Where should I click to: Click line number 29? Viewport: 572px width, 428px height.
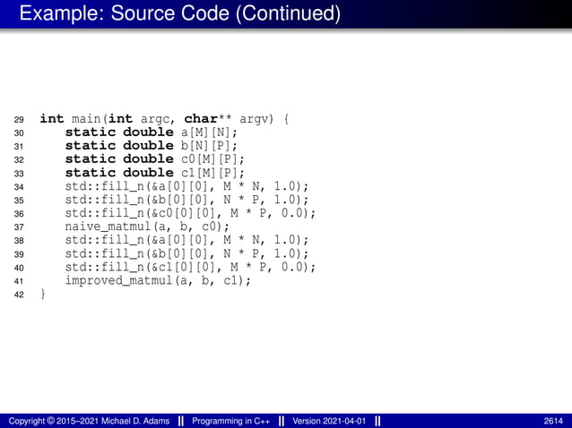(19, 120)
